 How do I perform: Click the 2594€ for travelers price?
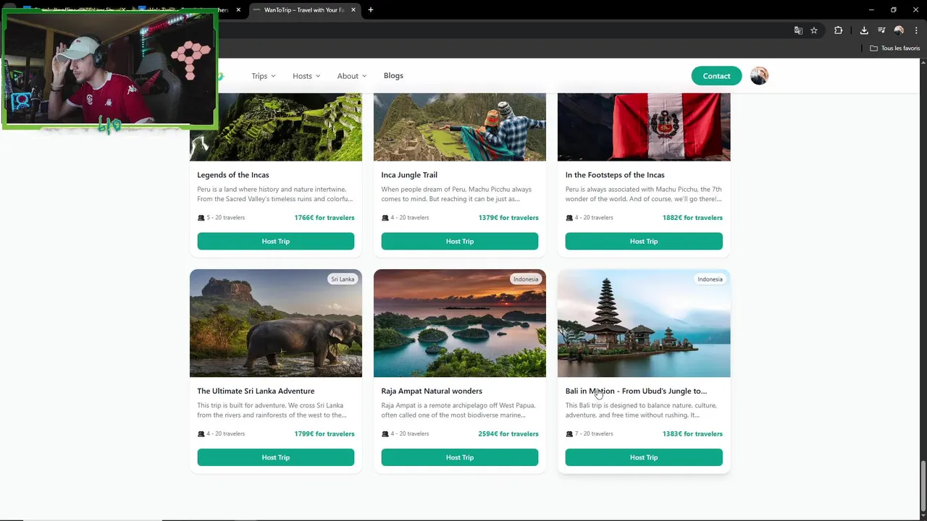(x=508, y=434)
